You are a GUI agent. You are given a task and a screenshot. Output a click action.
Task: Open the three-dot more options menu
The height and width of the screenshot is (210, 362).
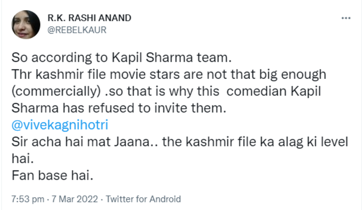point(346,18)
